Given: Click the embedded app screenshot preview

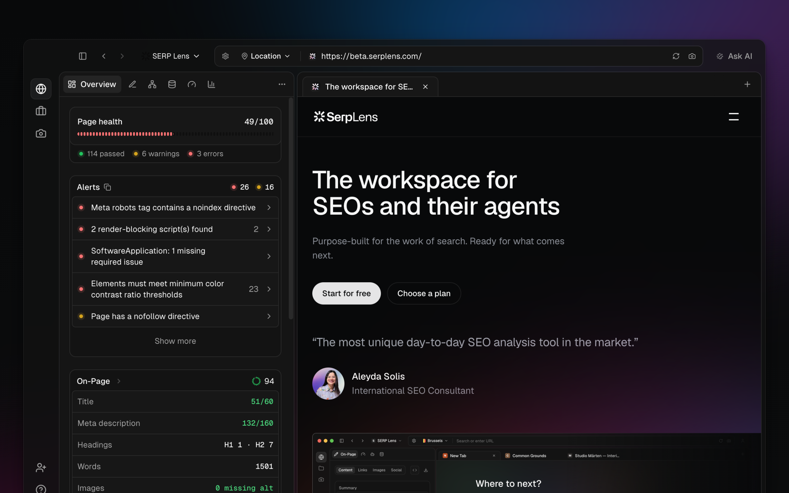Looking at the screenshot, I should 537,463.
